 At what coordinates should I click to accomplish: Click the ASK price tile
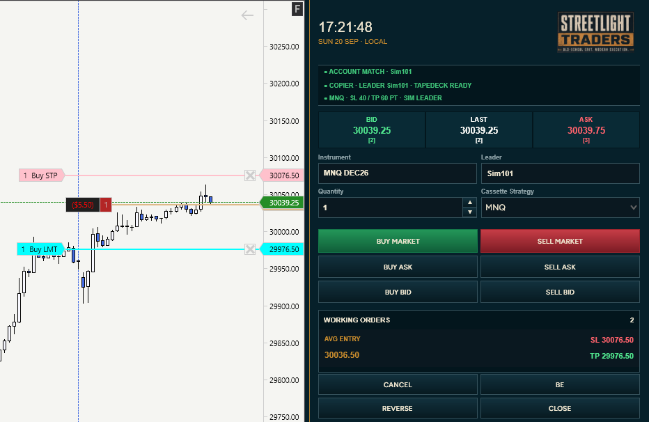[x=586, y=130]
